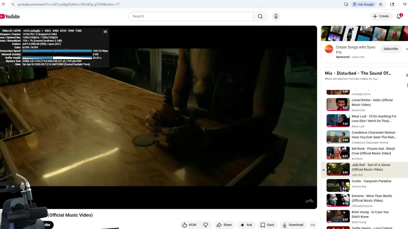Image resolution: width=408 pixels, height=229 pixels.
Task: Open 'Meat Loaf - I'd Do Anything For Love' title
Action: [x=374, y=119]
